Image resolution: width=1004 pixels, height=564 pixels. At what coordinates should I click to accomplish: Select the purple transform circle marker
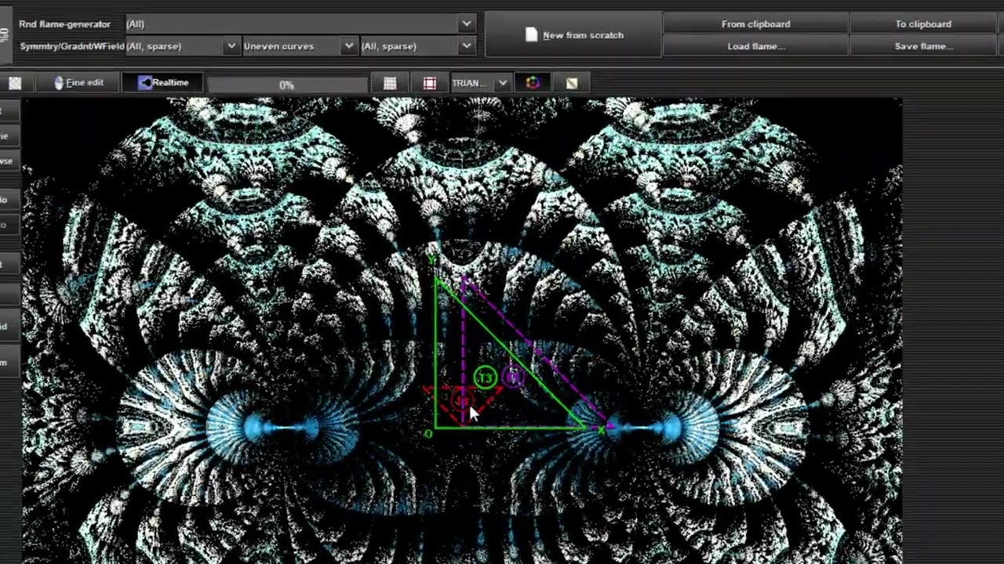point(513,378)
